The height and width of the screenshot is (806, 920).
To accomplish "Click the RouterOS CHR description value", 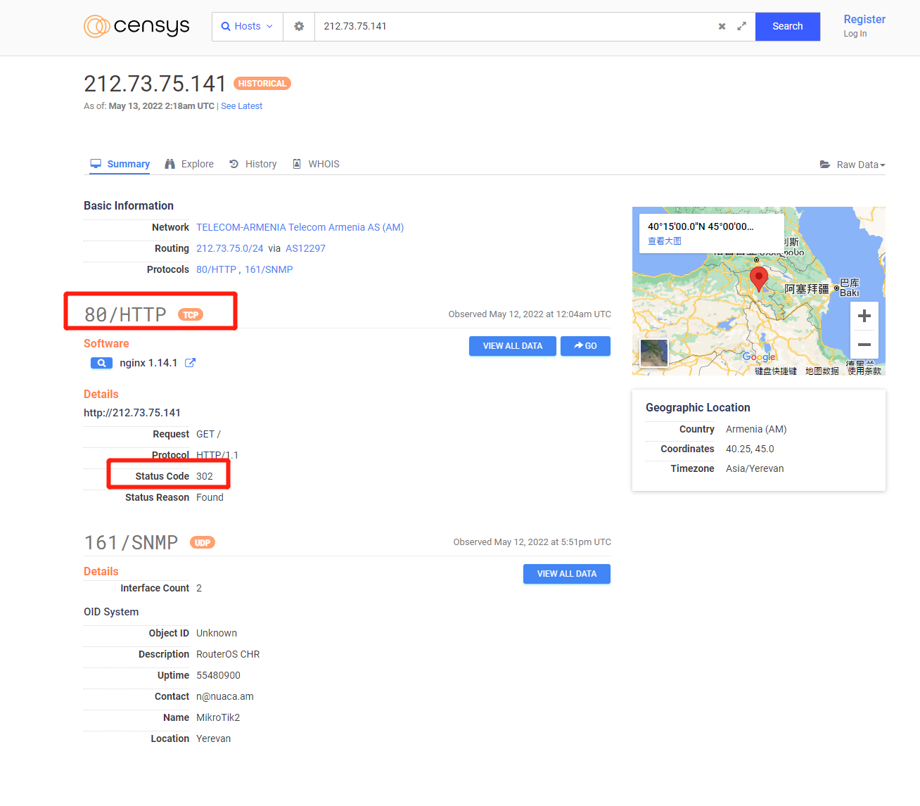I will click(x=228, y=654).
